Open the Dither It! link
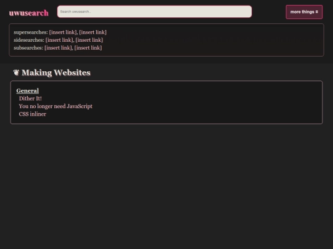Screen dimensions: 333x249 pyautogui.click(x=30, y=98)
